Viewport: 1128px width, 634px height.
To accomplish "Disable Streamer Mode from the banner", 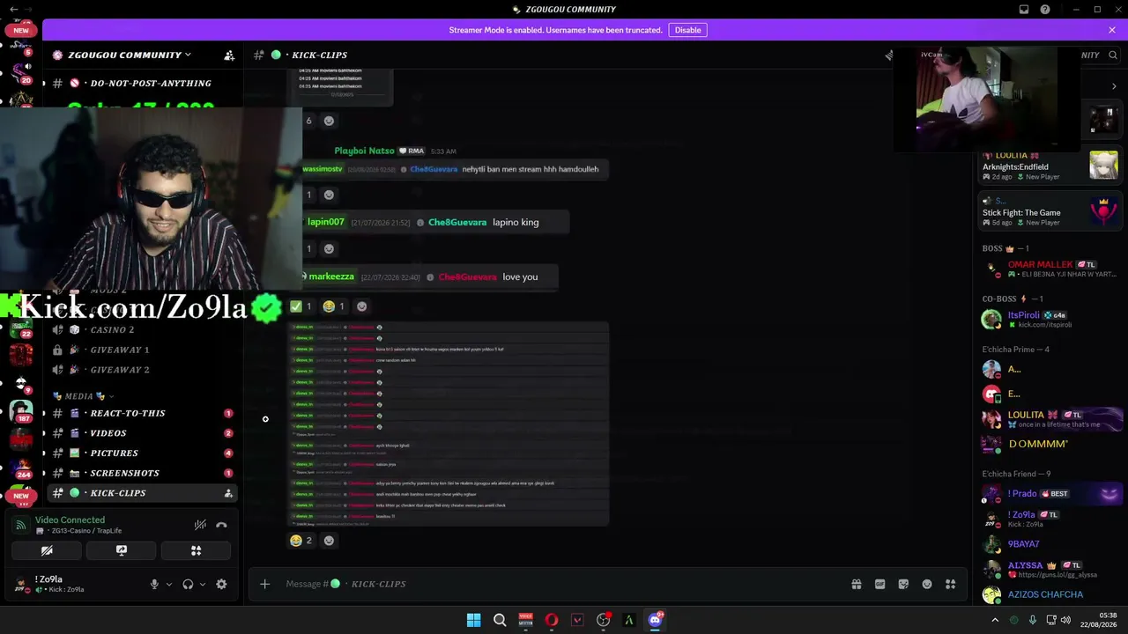I will tap(687, 30).
